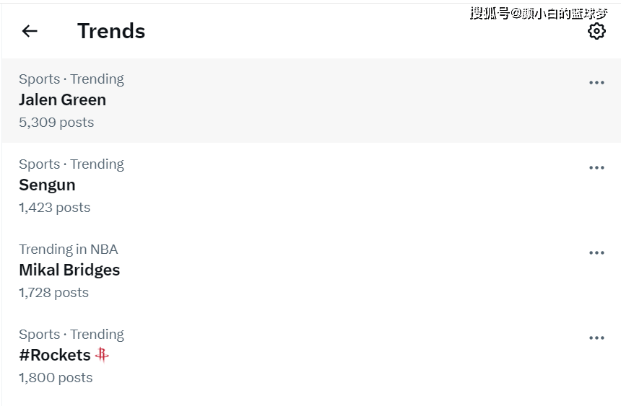Open Trends settings gear icon
The width and height of the screenshot is (621, 406).
(x=596, y=31)
